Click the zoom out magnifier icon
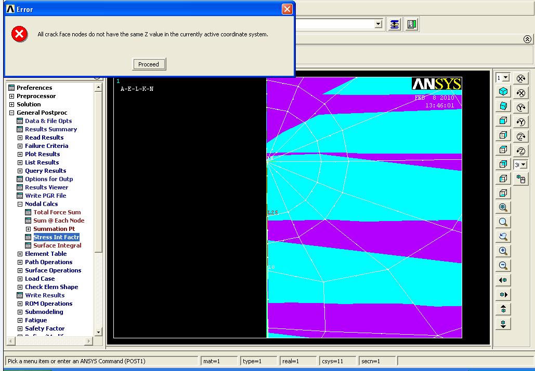The width and height of the screenshot is (535, 371). pyautogui.click(x=503, y=266)
